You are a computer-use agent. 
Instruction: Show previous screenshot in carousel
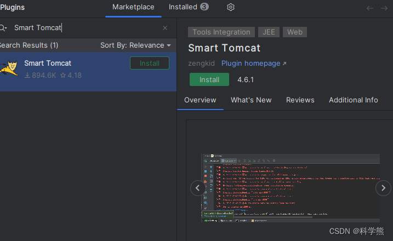pyautogui.click(x=198, y=188)
